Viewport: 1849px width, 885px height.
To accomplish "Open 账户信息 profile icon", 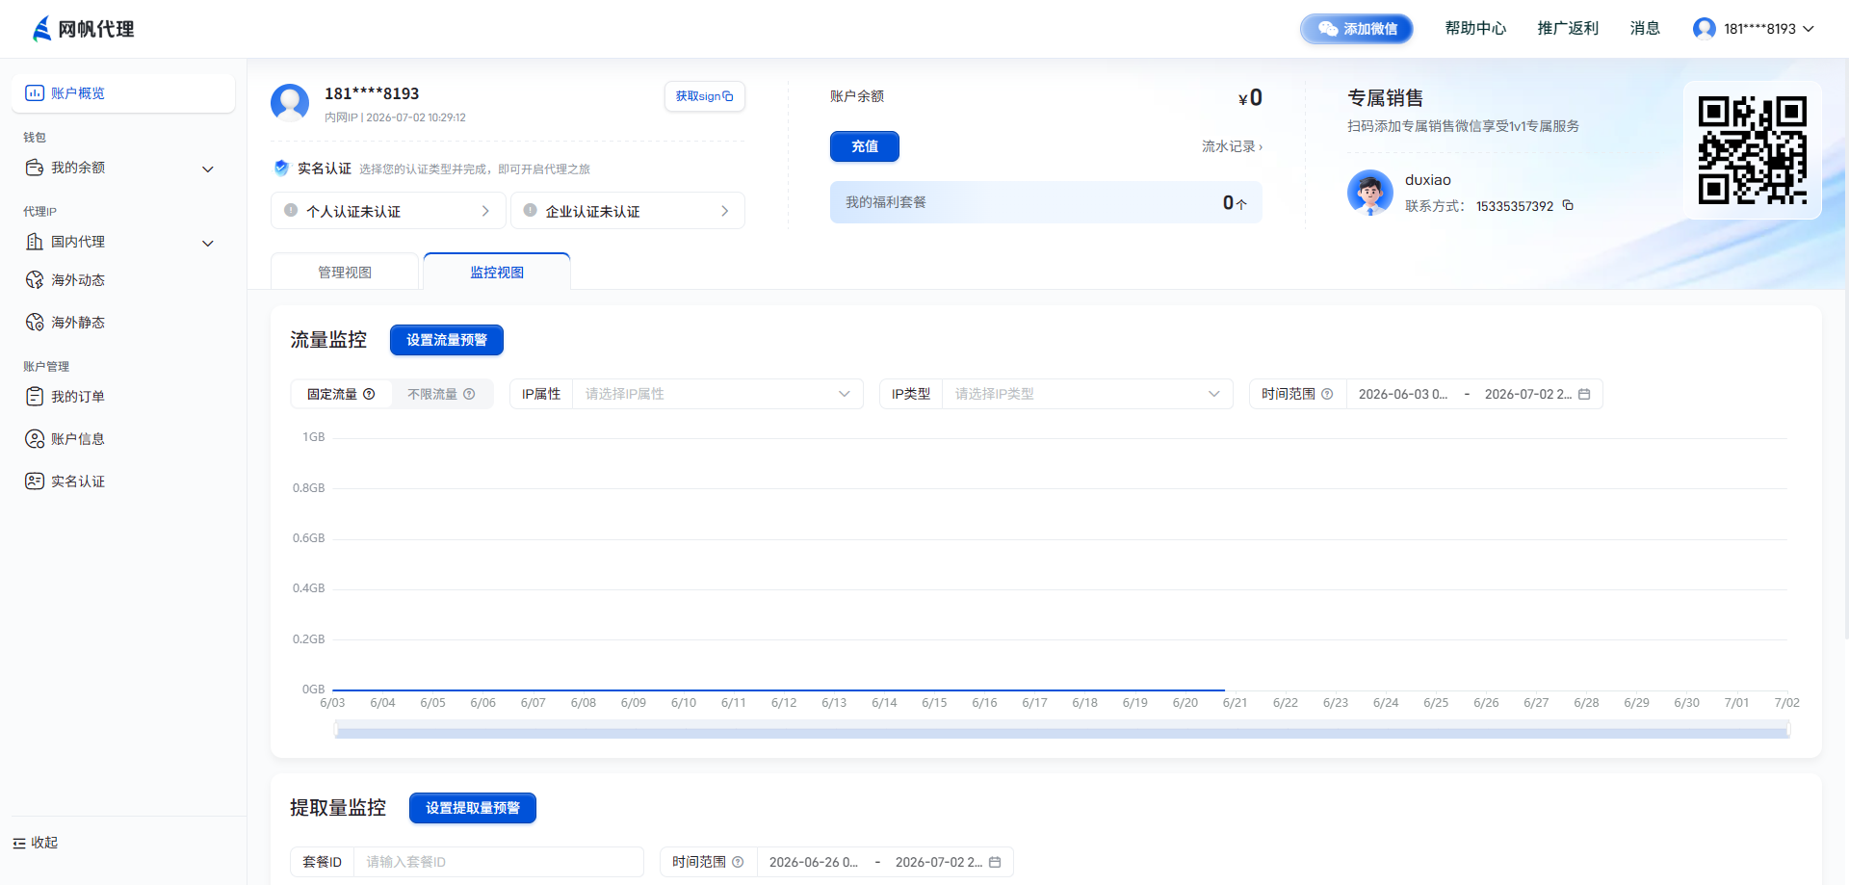I will point(35,439).
